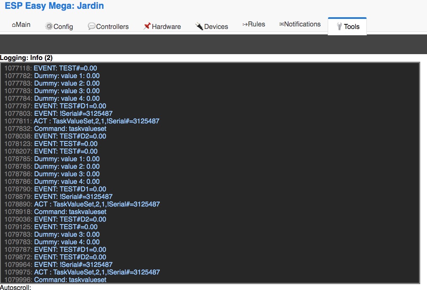The width and height of the screenshot is (427, 290).
Task: Select log line 1077811 ACT : TaskValueSet
Action: coord(82,121)
